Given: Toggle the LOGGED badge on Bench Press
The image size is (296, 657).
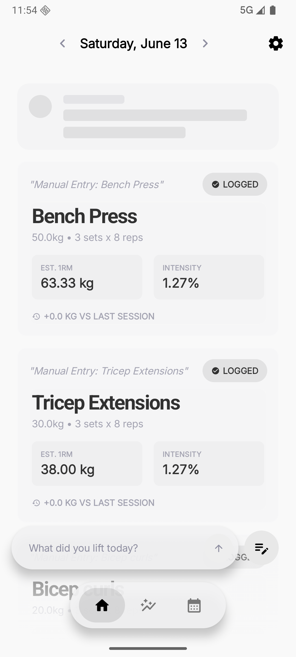Looking at the screenshot, I should click(235, 184).
